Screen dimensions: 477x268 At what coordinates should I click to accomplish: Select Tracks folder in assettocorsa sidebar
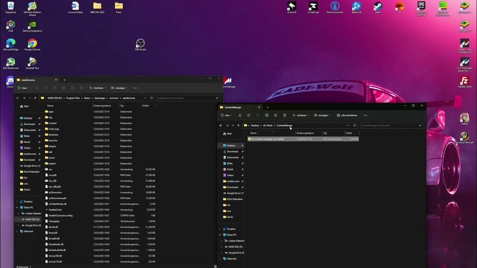pos(27,189)
